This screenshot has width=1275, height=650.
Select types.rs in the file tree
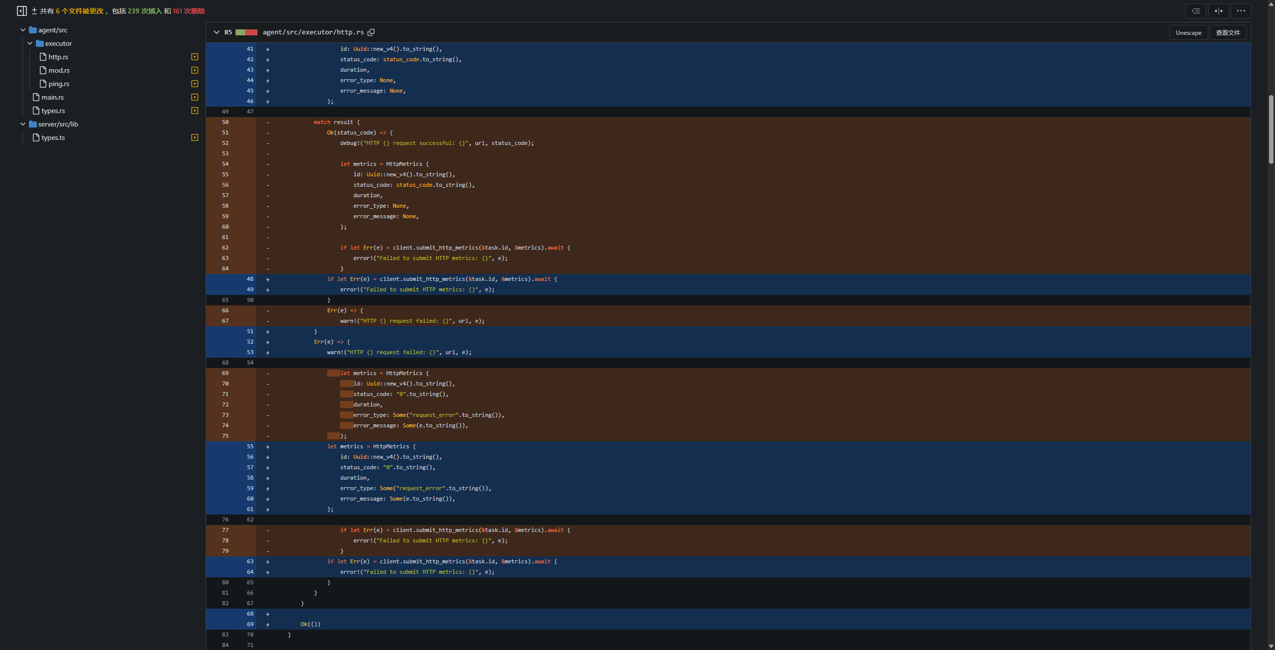(53, 111)
